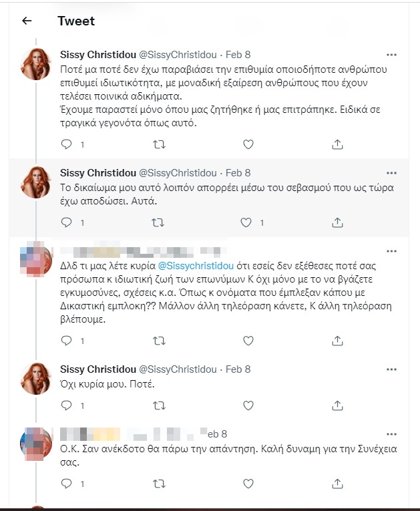
Task: Click the @SissyChristidou mention in the reply
Action: pos(195,267)
